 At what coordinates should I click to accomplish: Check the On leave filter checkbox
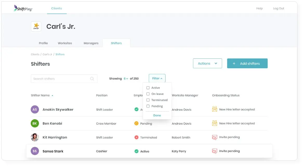pos(148,94)
